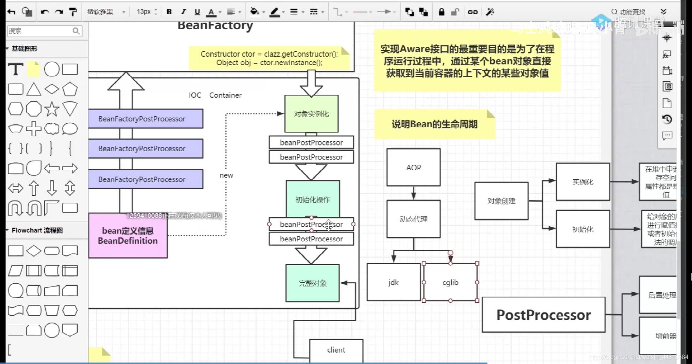Lock the selected cglib shape
Viewport: 692px width, 364px height.
442,12
